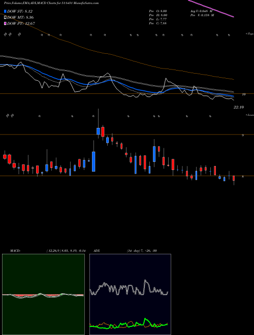254x335 pixels.
Task: Click the 'Avg V: 0.048 M' value
Action: click(201, 11)
